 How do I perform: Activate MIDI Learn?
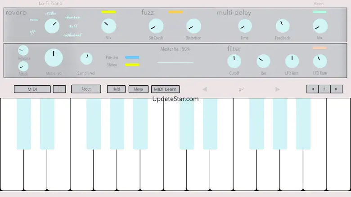[166, 89]
